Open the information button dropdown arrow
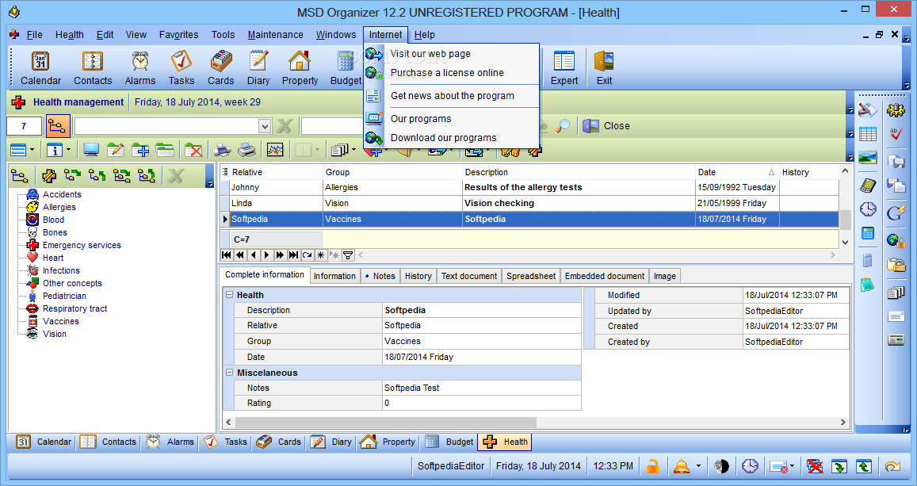Screen dimensions: 917x486 tap(68, 151)
